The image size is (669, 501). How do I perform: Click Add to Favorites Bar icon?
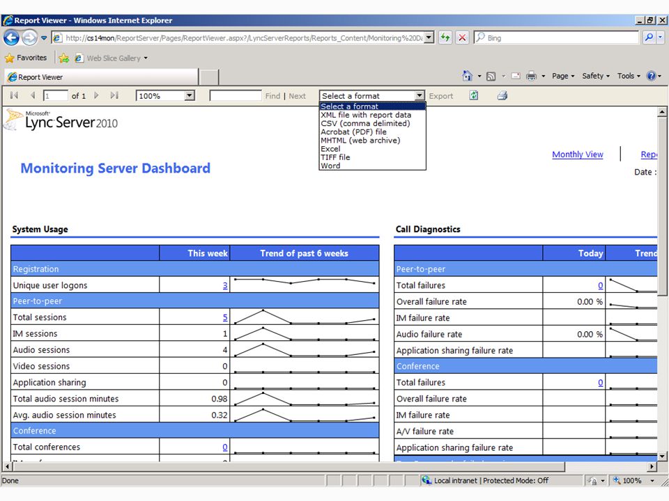click(64, 58)
